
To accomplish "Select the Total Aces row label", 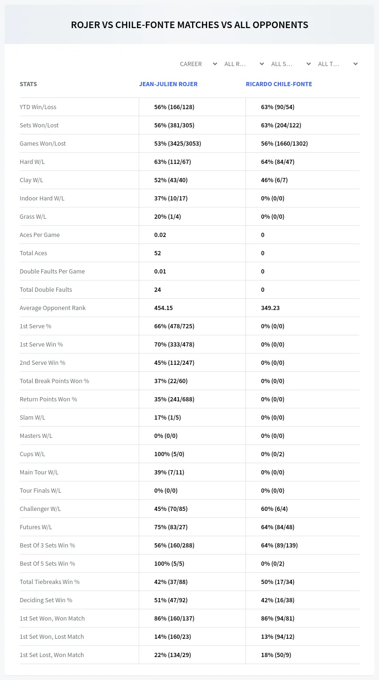I will point(33,253).
